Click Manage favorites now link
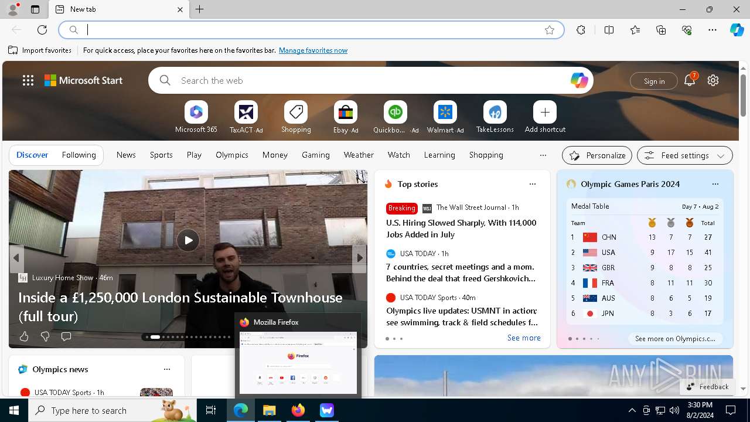The image size is (750, 422). 313,50
